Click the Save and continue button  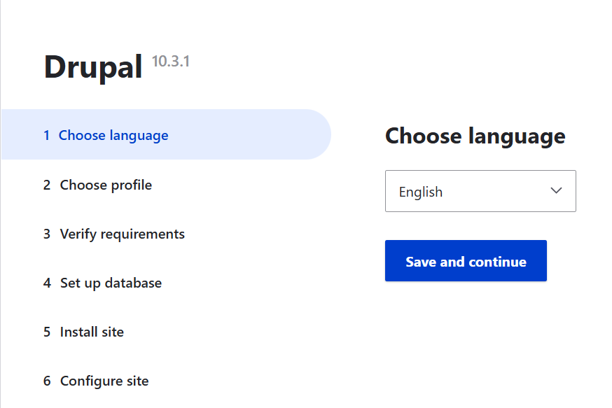pos(465,260)
